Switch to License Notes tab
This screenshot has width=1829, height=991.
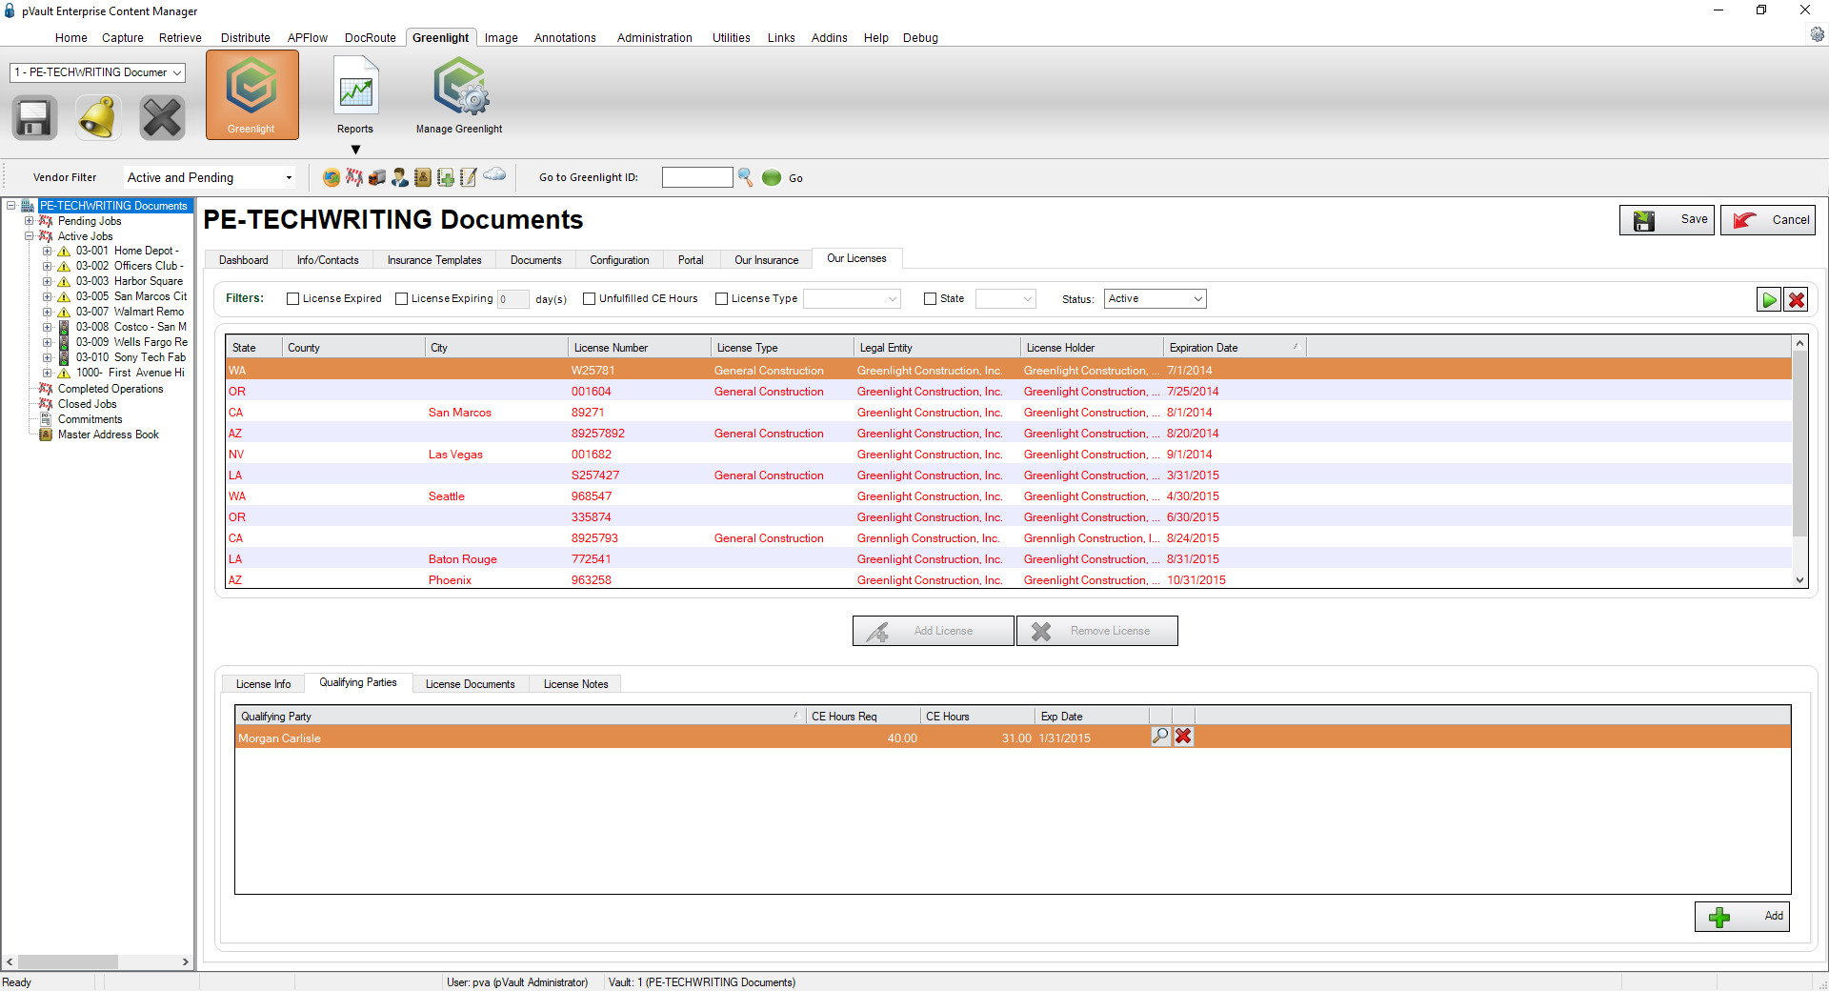pyautogui.click(x=575, y=684)
